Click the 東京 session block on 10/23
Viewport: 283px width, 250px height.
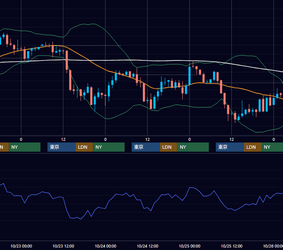click(61, 147)
